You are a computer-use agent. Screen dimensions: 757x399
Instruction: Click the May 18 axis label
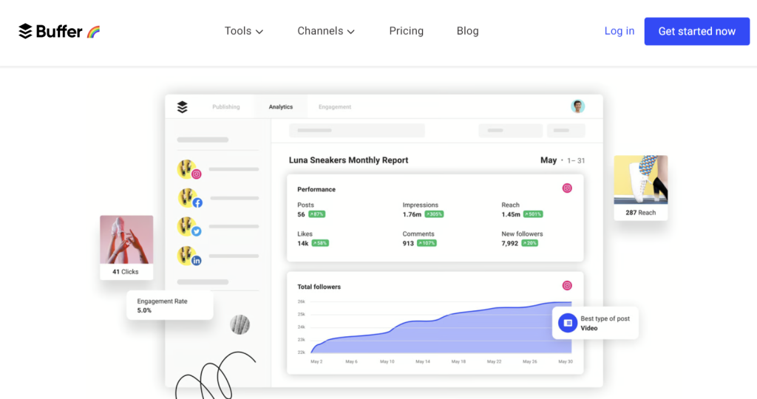coord(458,361)
